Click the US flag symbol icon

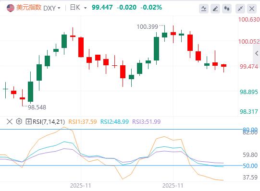click(x=11, y=8)
